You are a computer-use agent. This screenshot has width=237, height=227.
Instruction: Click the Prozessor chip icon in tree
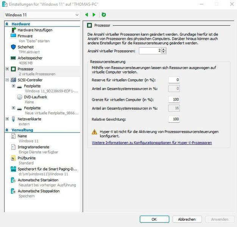click(x=13, y=69)
